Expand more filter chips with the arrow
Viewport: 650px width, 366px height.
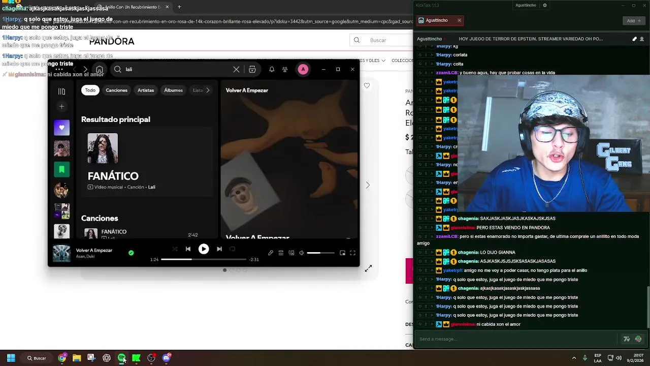coord(208,90)
